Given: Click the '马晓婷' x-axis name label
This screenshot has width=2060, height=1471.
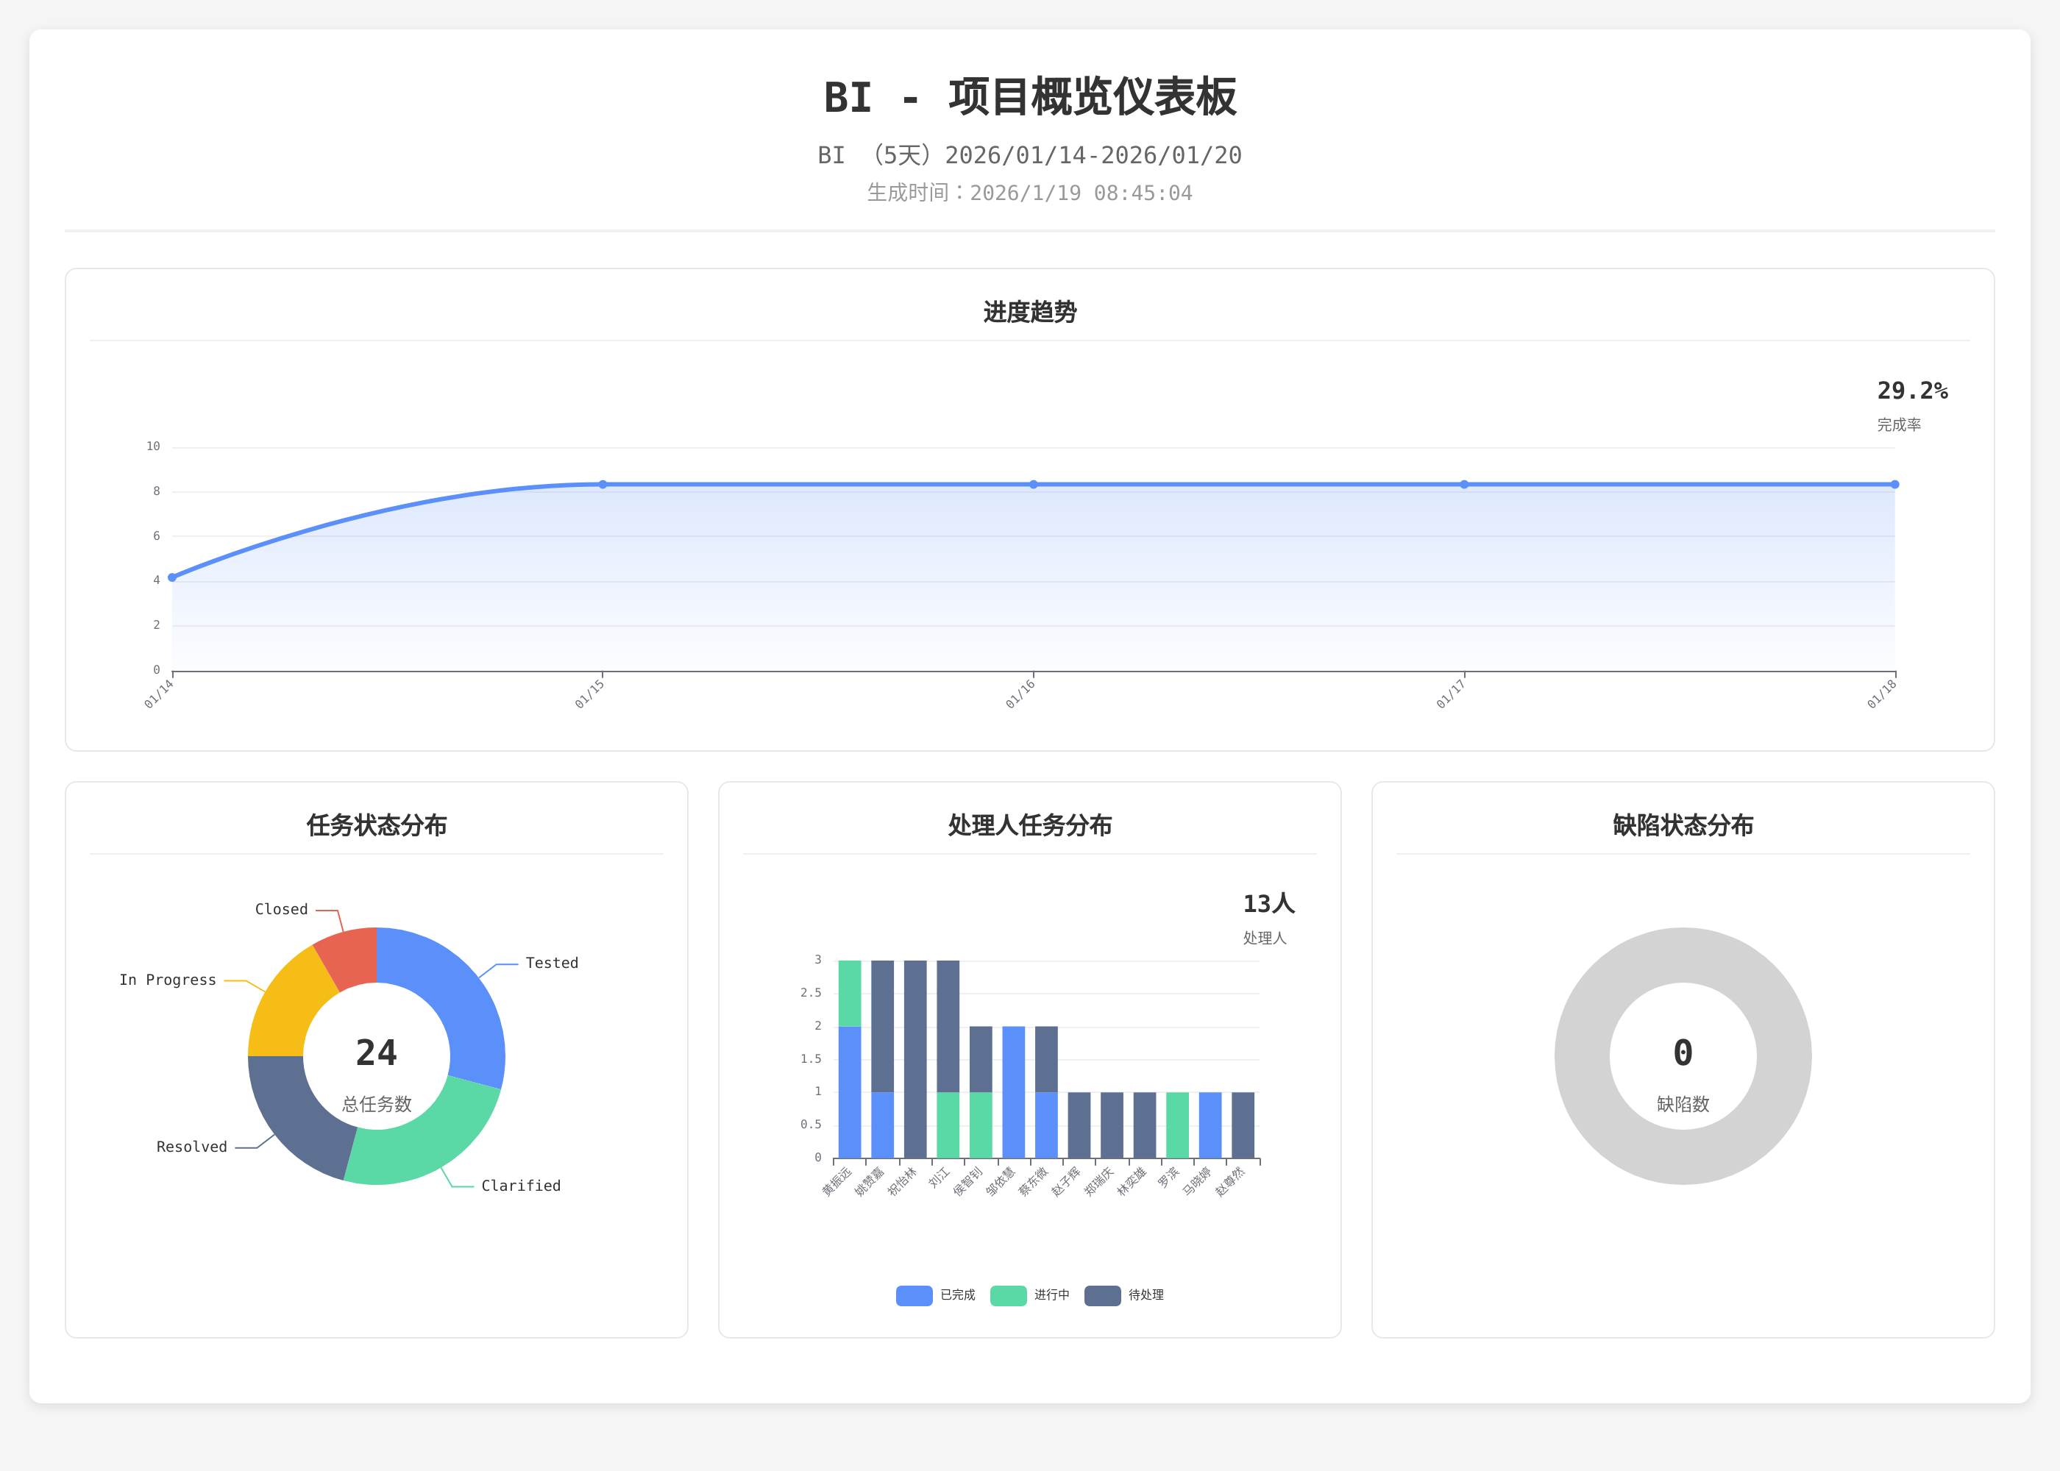Looking at the screenshot, I should (1197, 1181).
